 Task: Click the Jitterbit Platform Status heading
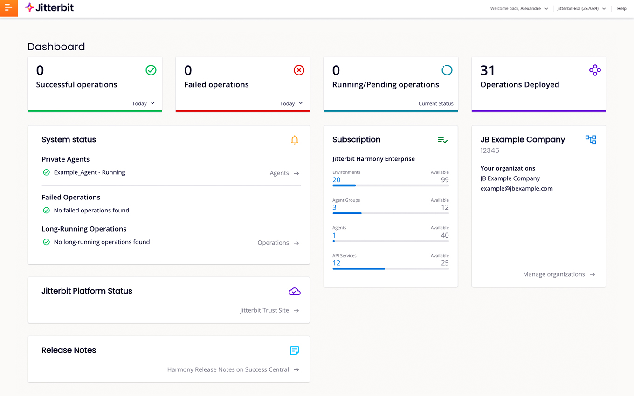click(87, 291)
